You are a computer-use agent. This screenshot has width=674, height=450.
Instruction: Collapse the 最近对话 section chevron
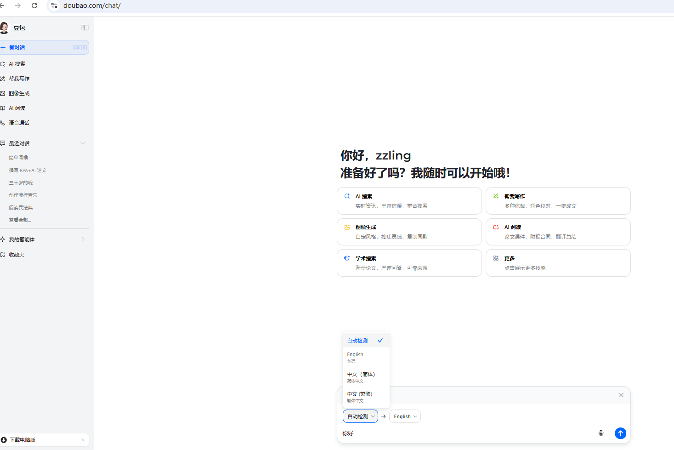tap(83, 143)
